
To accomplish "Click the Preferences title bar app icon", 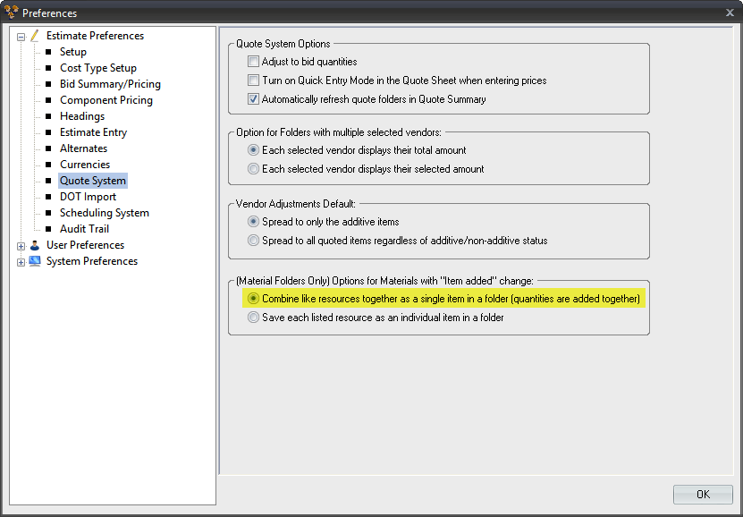I will [x=11, y=12].
